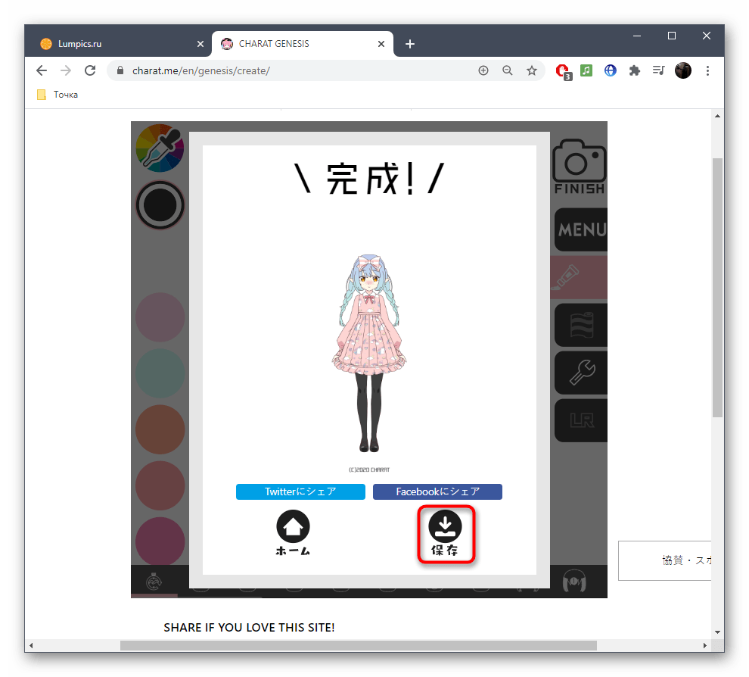This screenshot has height=677, width=749.
Task: Click the browser reload button
Action: pyautogui.click(x=90, y=70)
